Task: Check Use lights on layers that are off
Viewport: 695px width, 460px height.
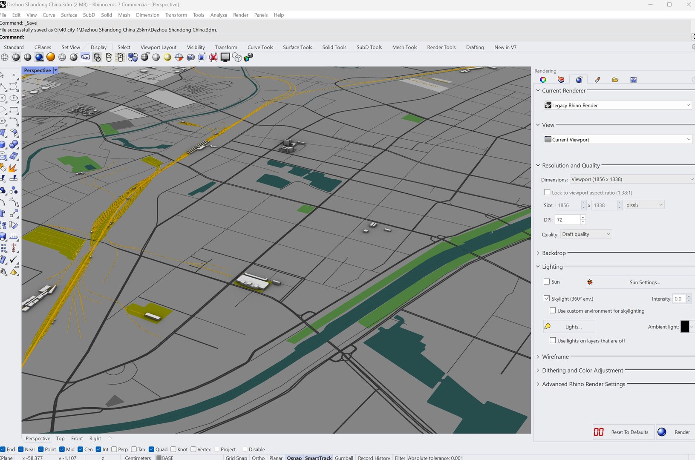Action: (x=553, y=340)
